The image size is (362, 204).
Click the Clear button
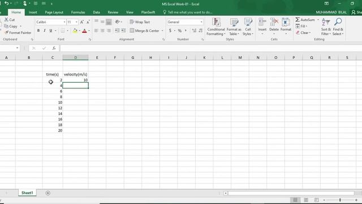tap(303, 33)
